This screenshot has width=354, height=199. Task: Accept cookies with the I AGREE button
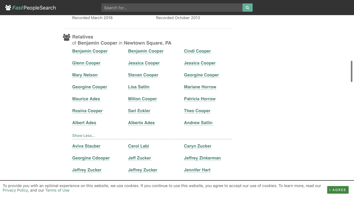[x=338, y=190]
